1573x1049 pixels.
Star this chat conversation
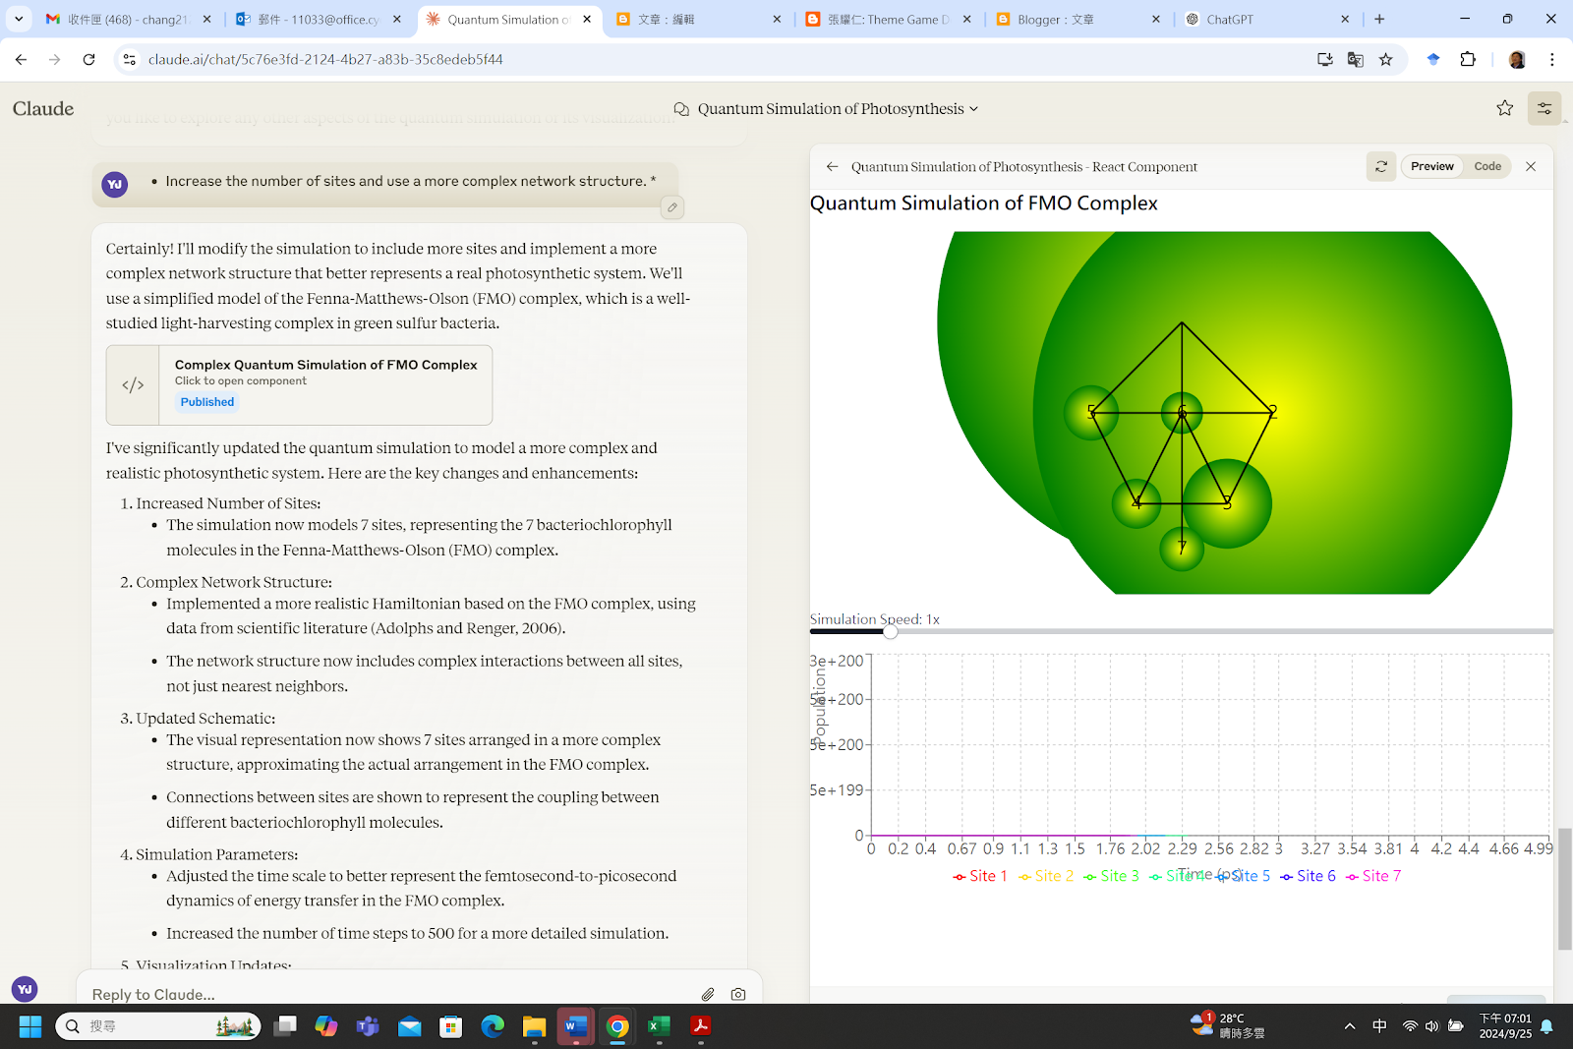click(x=1504, y=108)
